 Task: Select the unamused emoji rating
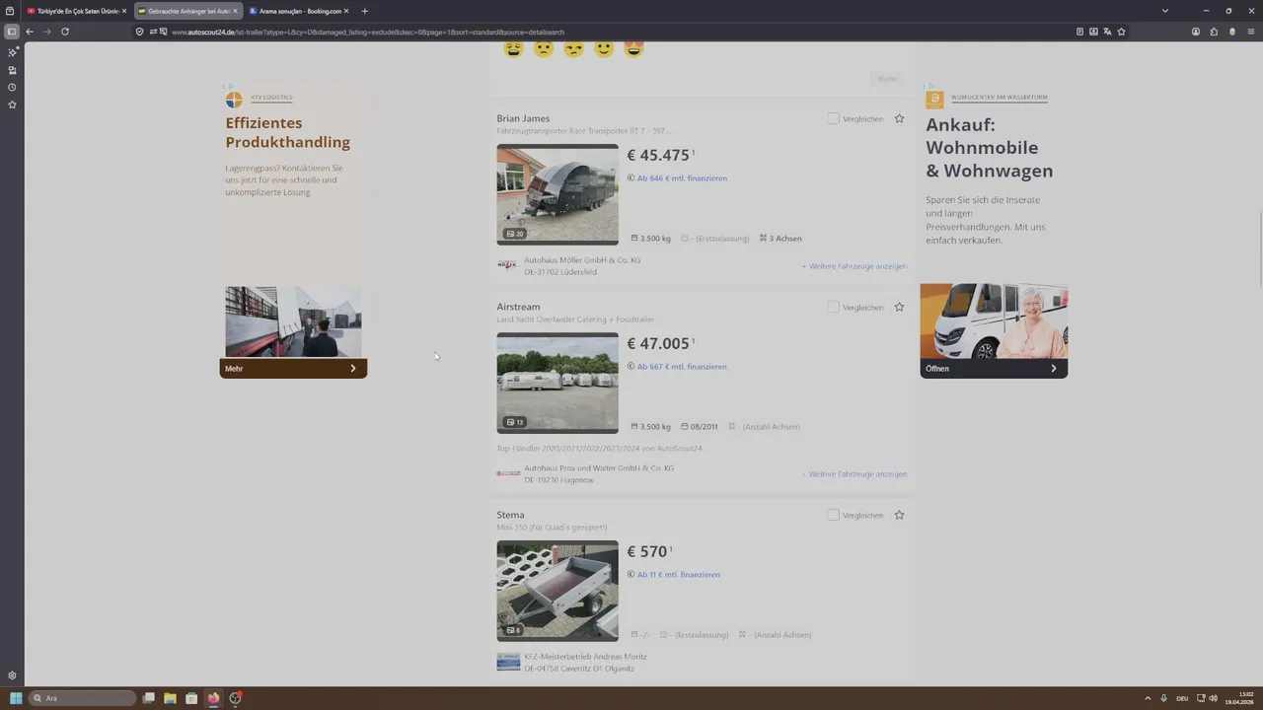[573, 48]
